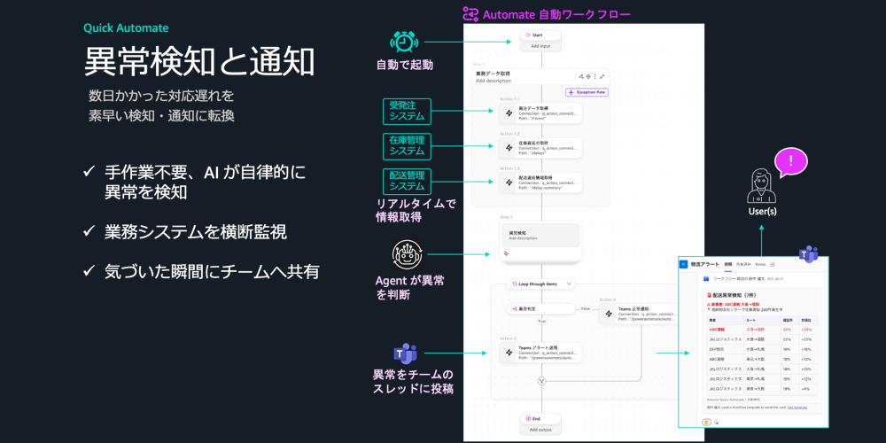Click the User(s) person icon

coord(761,186)
